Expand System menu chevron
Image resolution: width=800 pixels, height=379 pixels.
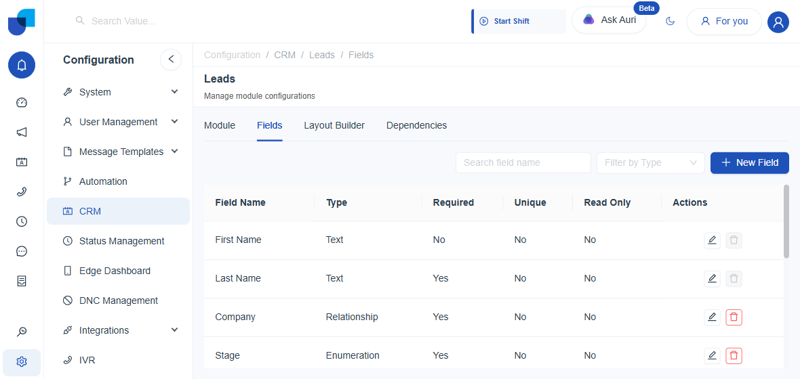coord(174,91)
